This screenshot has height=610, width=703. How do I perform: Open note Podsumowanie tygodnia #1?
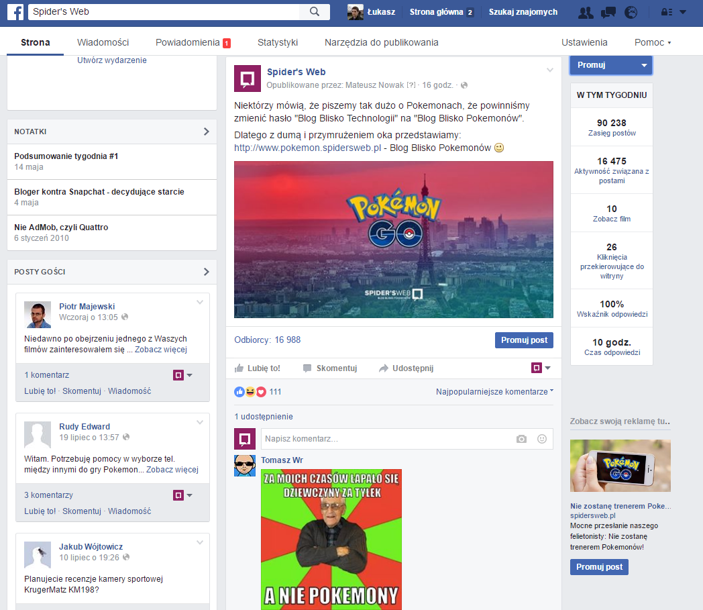(x=66, y=156)
